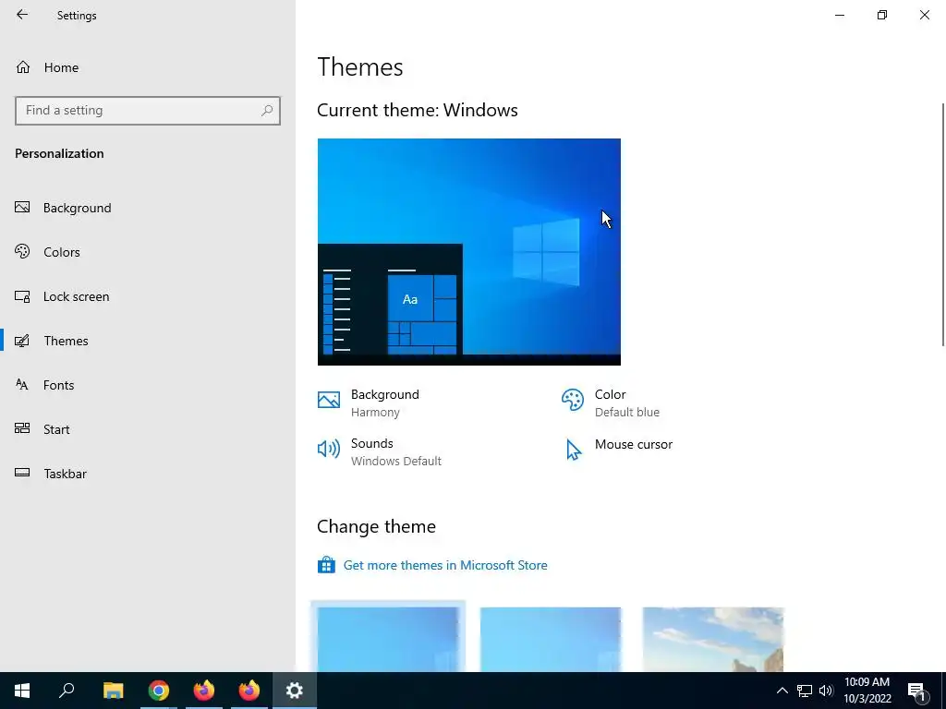Image resolution: width=946 pixels, height=709 pixels.
Task: Open Background personalization settings
Action: click(x=148, y=208)
